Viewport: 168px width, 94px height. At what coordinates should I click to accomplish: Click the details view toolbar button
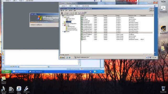[x=86, y=13]
